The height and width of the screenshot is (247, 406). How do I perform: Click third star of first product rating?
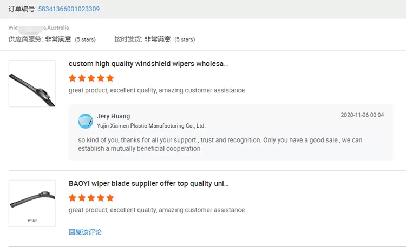(91, 78)
